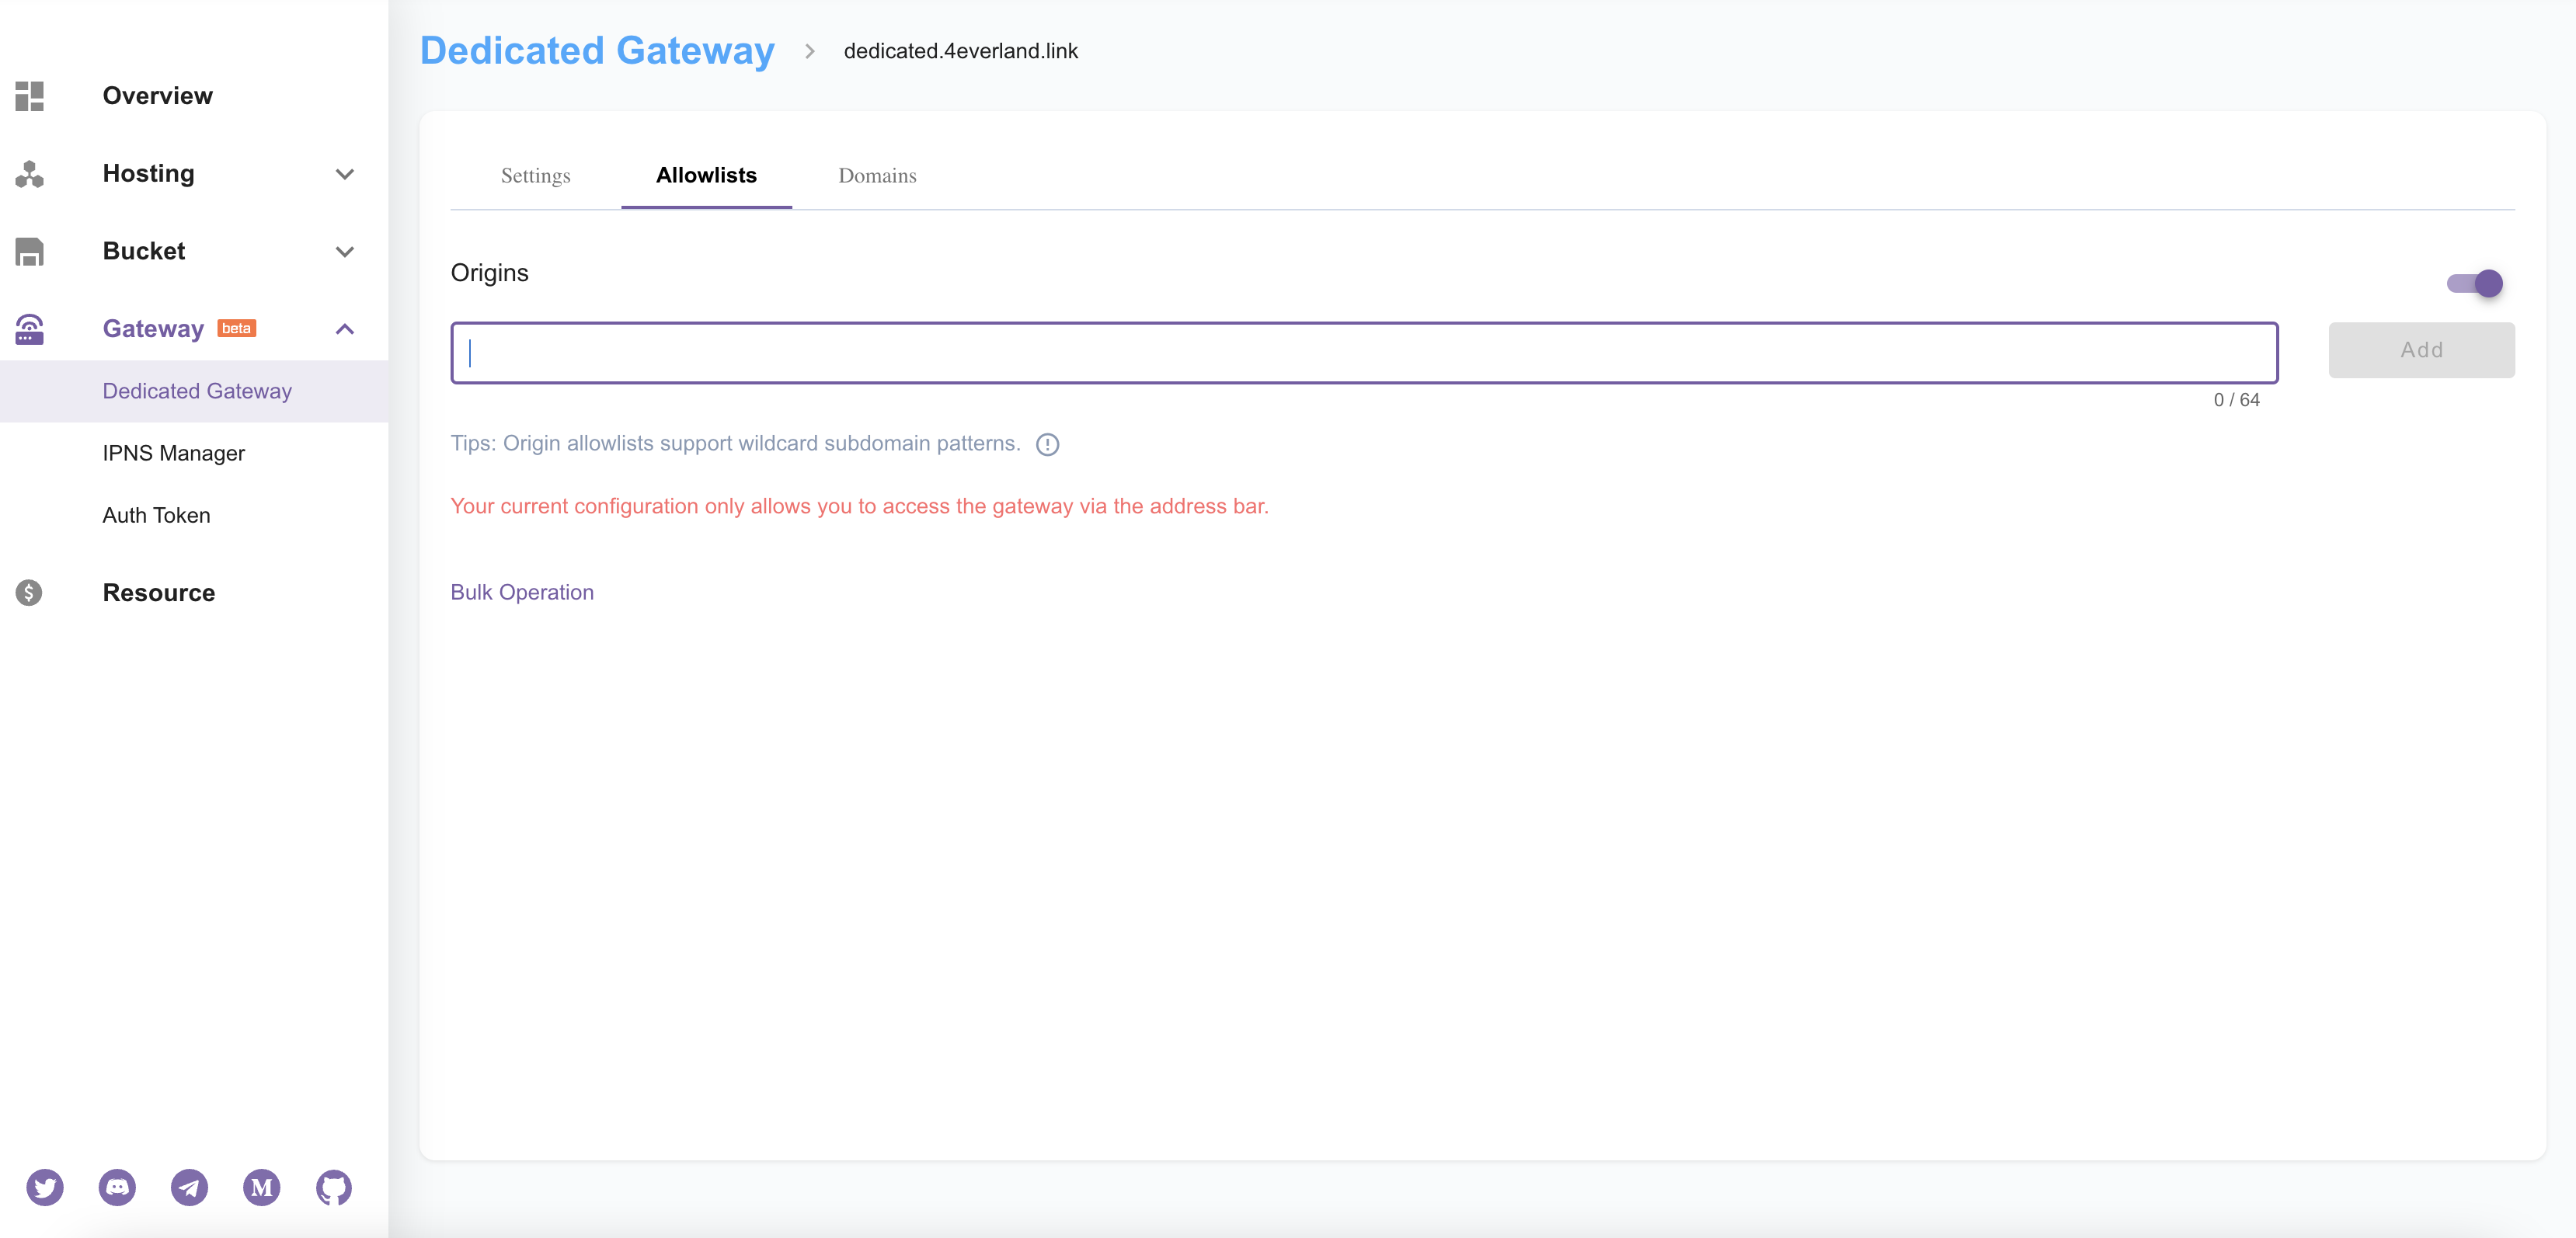Open the Discord community icon
Viewport: 2576px width, 1238px height.
coord(117,1187)
